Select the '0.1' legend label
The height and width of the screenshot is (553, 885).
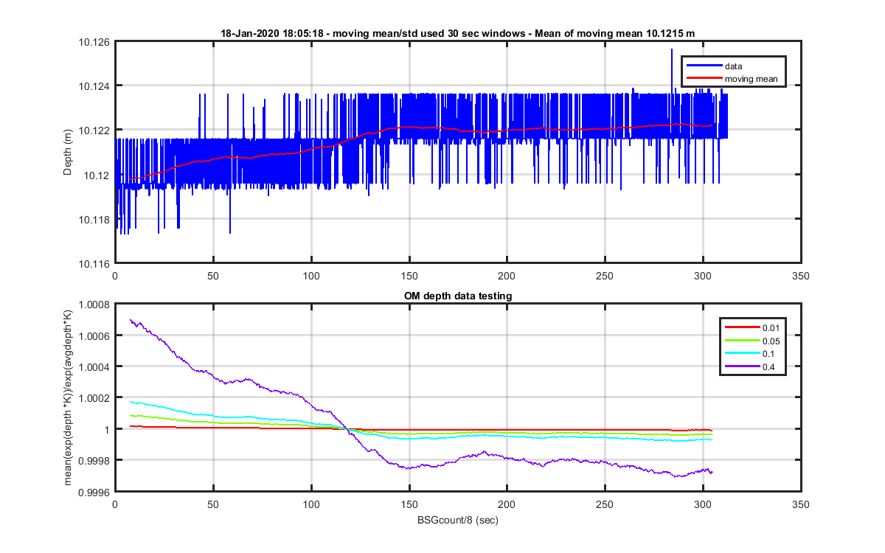pos(770,353)
